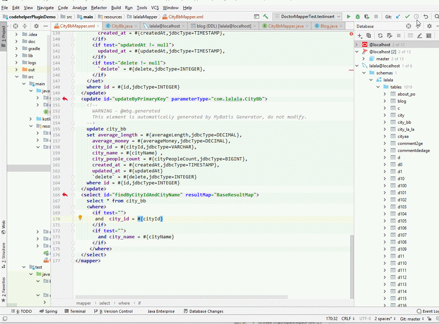The height and width of the screenshot is (324, 439).
Task: Update project from Git with blue arrow
Action: (397, 17)
